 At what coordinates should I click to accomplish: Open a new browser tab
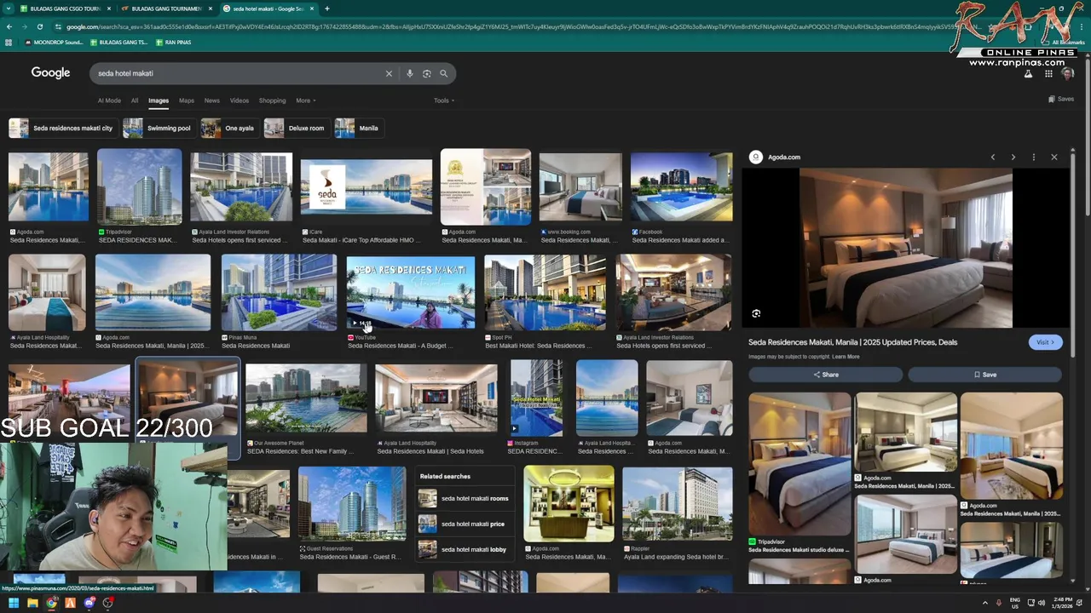coord(327,9)
